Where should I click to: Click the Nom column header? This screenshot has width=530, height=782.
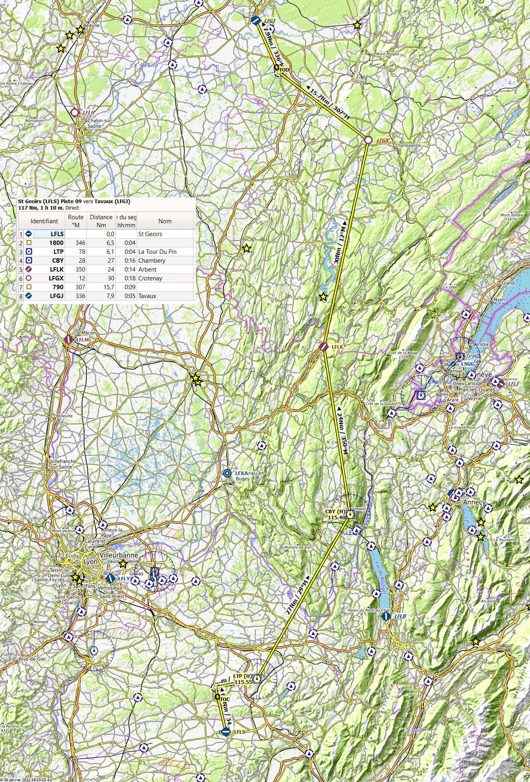click(x=165, y=221)
